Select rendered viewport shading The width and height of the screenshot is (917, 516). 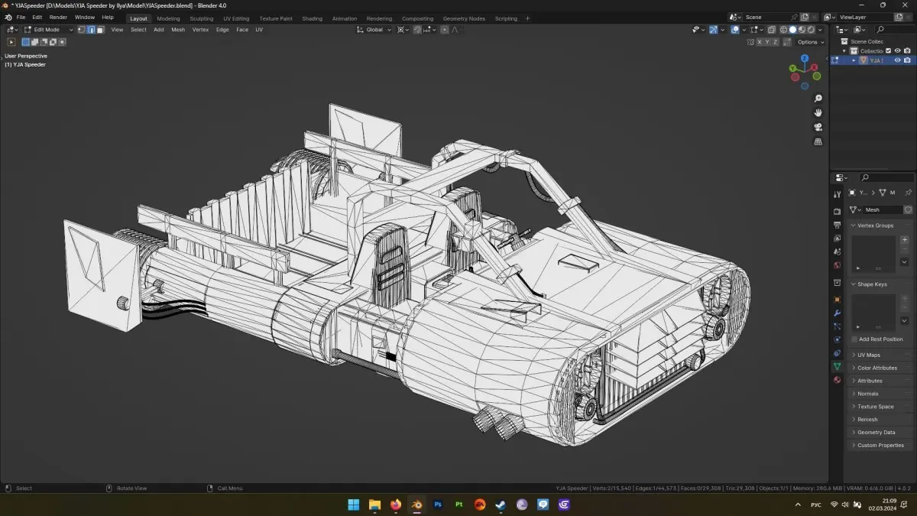[811, 30]
